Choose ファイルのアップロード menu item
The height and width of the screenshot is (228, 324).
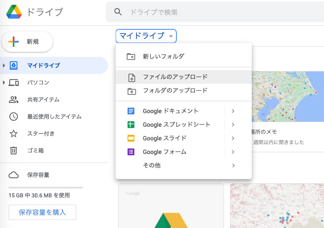pos(184,77)
